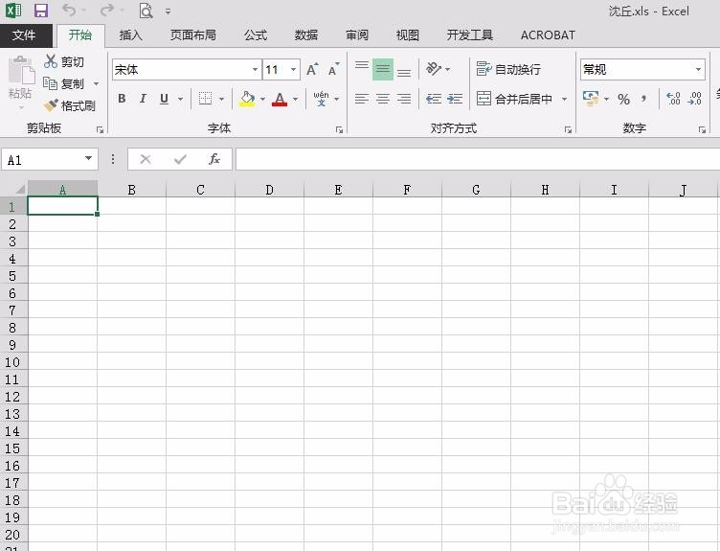The width and height of the screenshot is (720, 551).
Task: Switch to Review (审阅) tab
Action: pos(357,35)
